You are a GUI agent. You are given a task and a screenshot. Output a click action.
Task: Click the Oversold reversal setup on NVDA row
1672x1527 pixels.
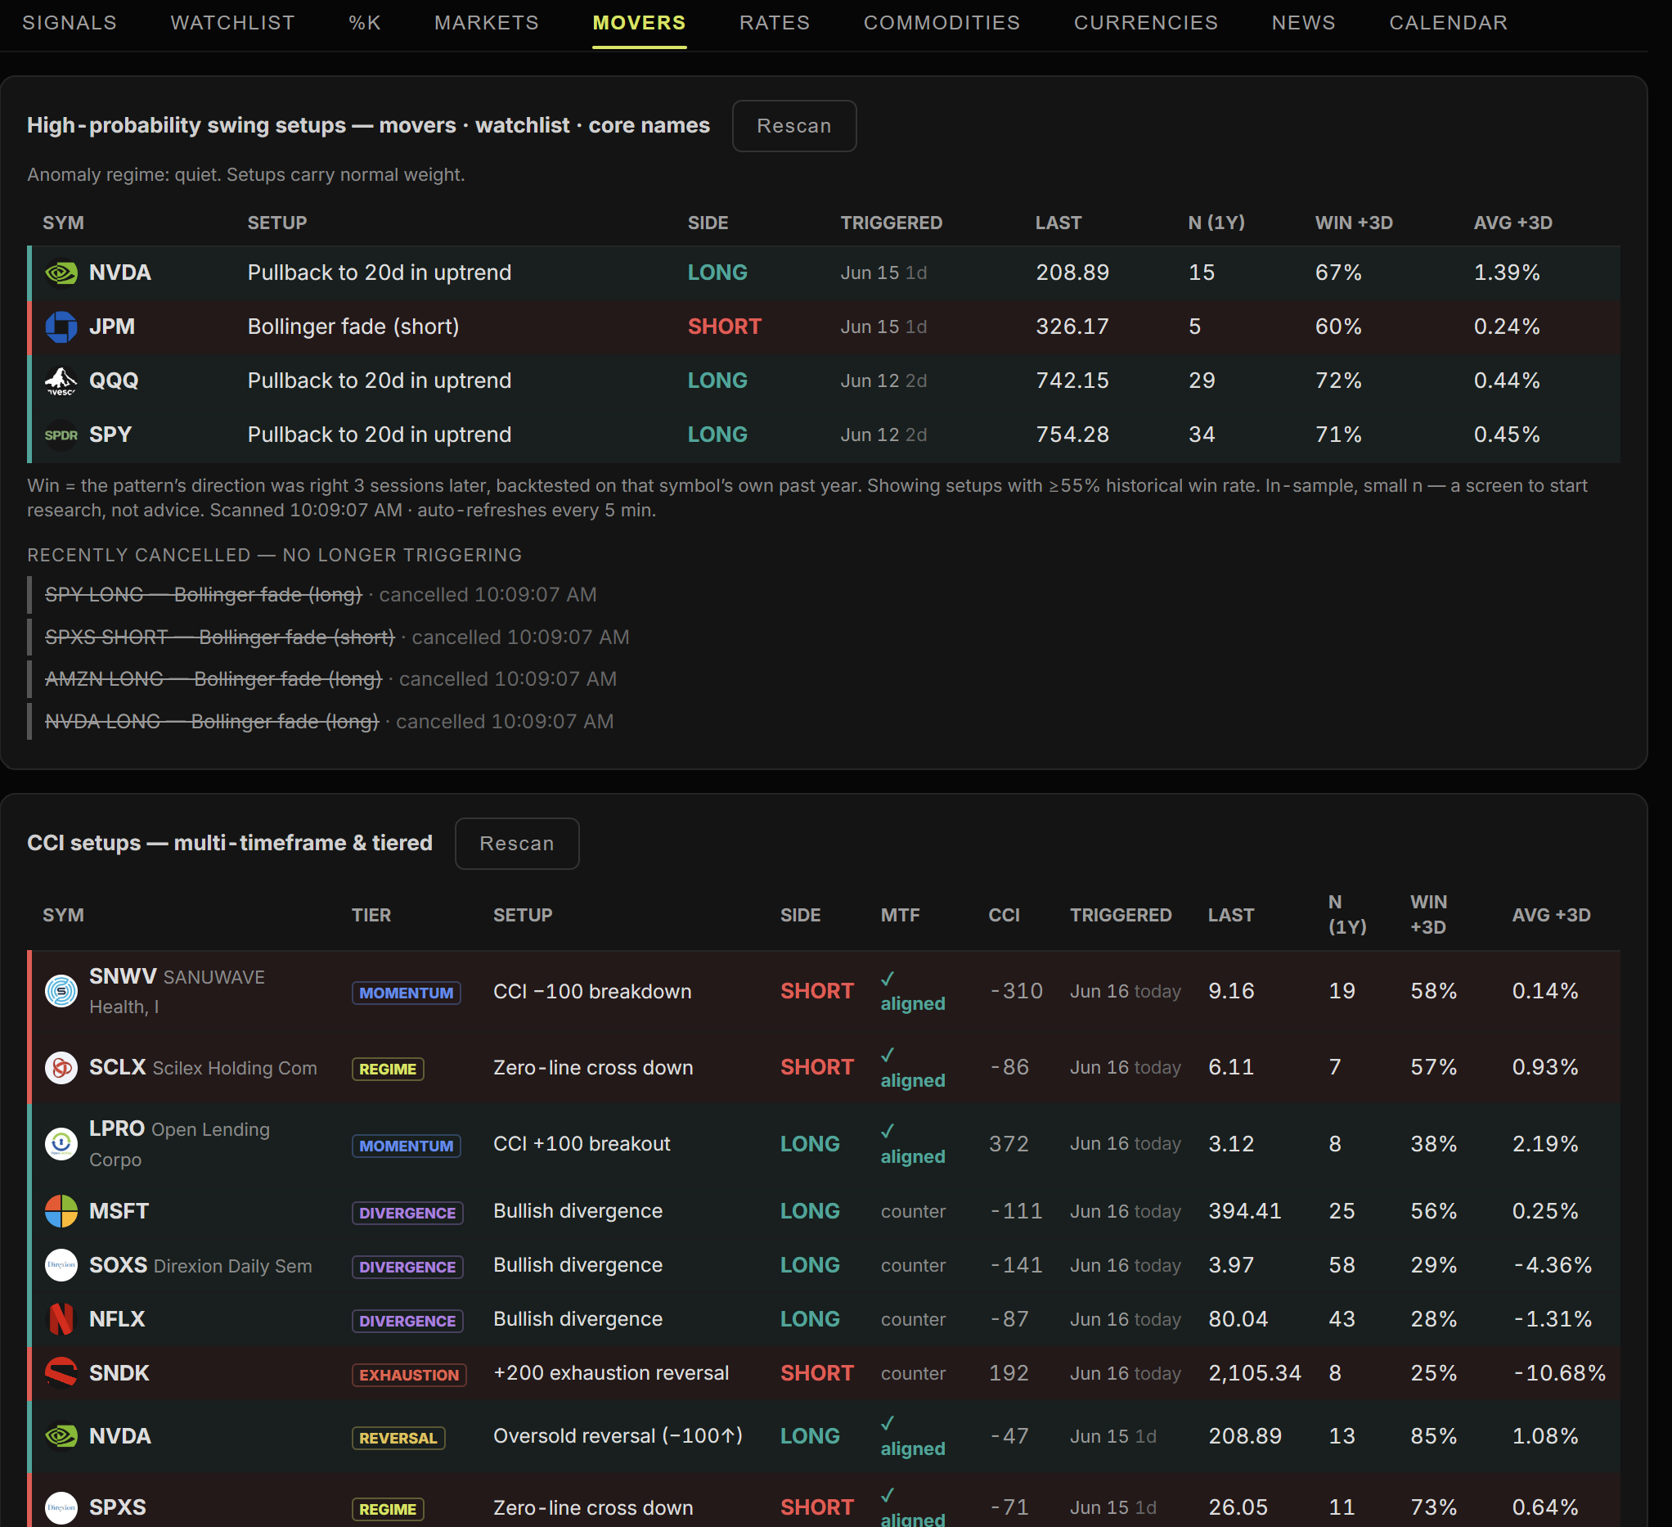(618, 1436)
